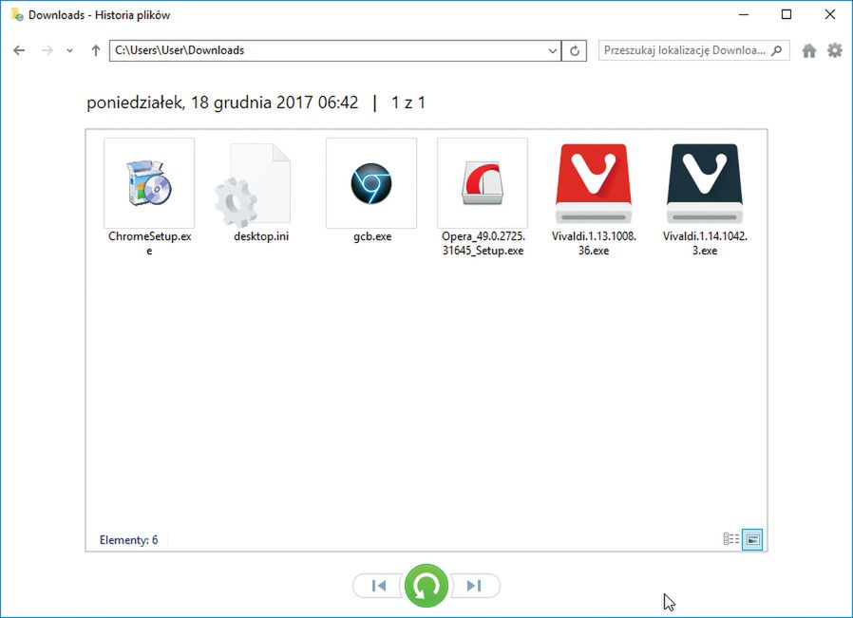Select the dark Vivaldi 1.14 installer icon
Screen dimensions: 853x618
click(705, 183)
